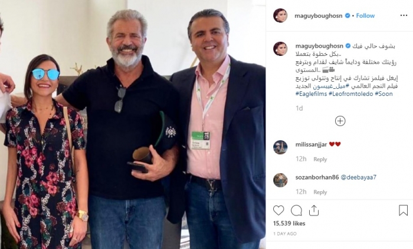The width and height of the screenshot is (413, 249).
Task: Open the #Soon hashtag
Action: tap(383, 94)
